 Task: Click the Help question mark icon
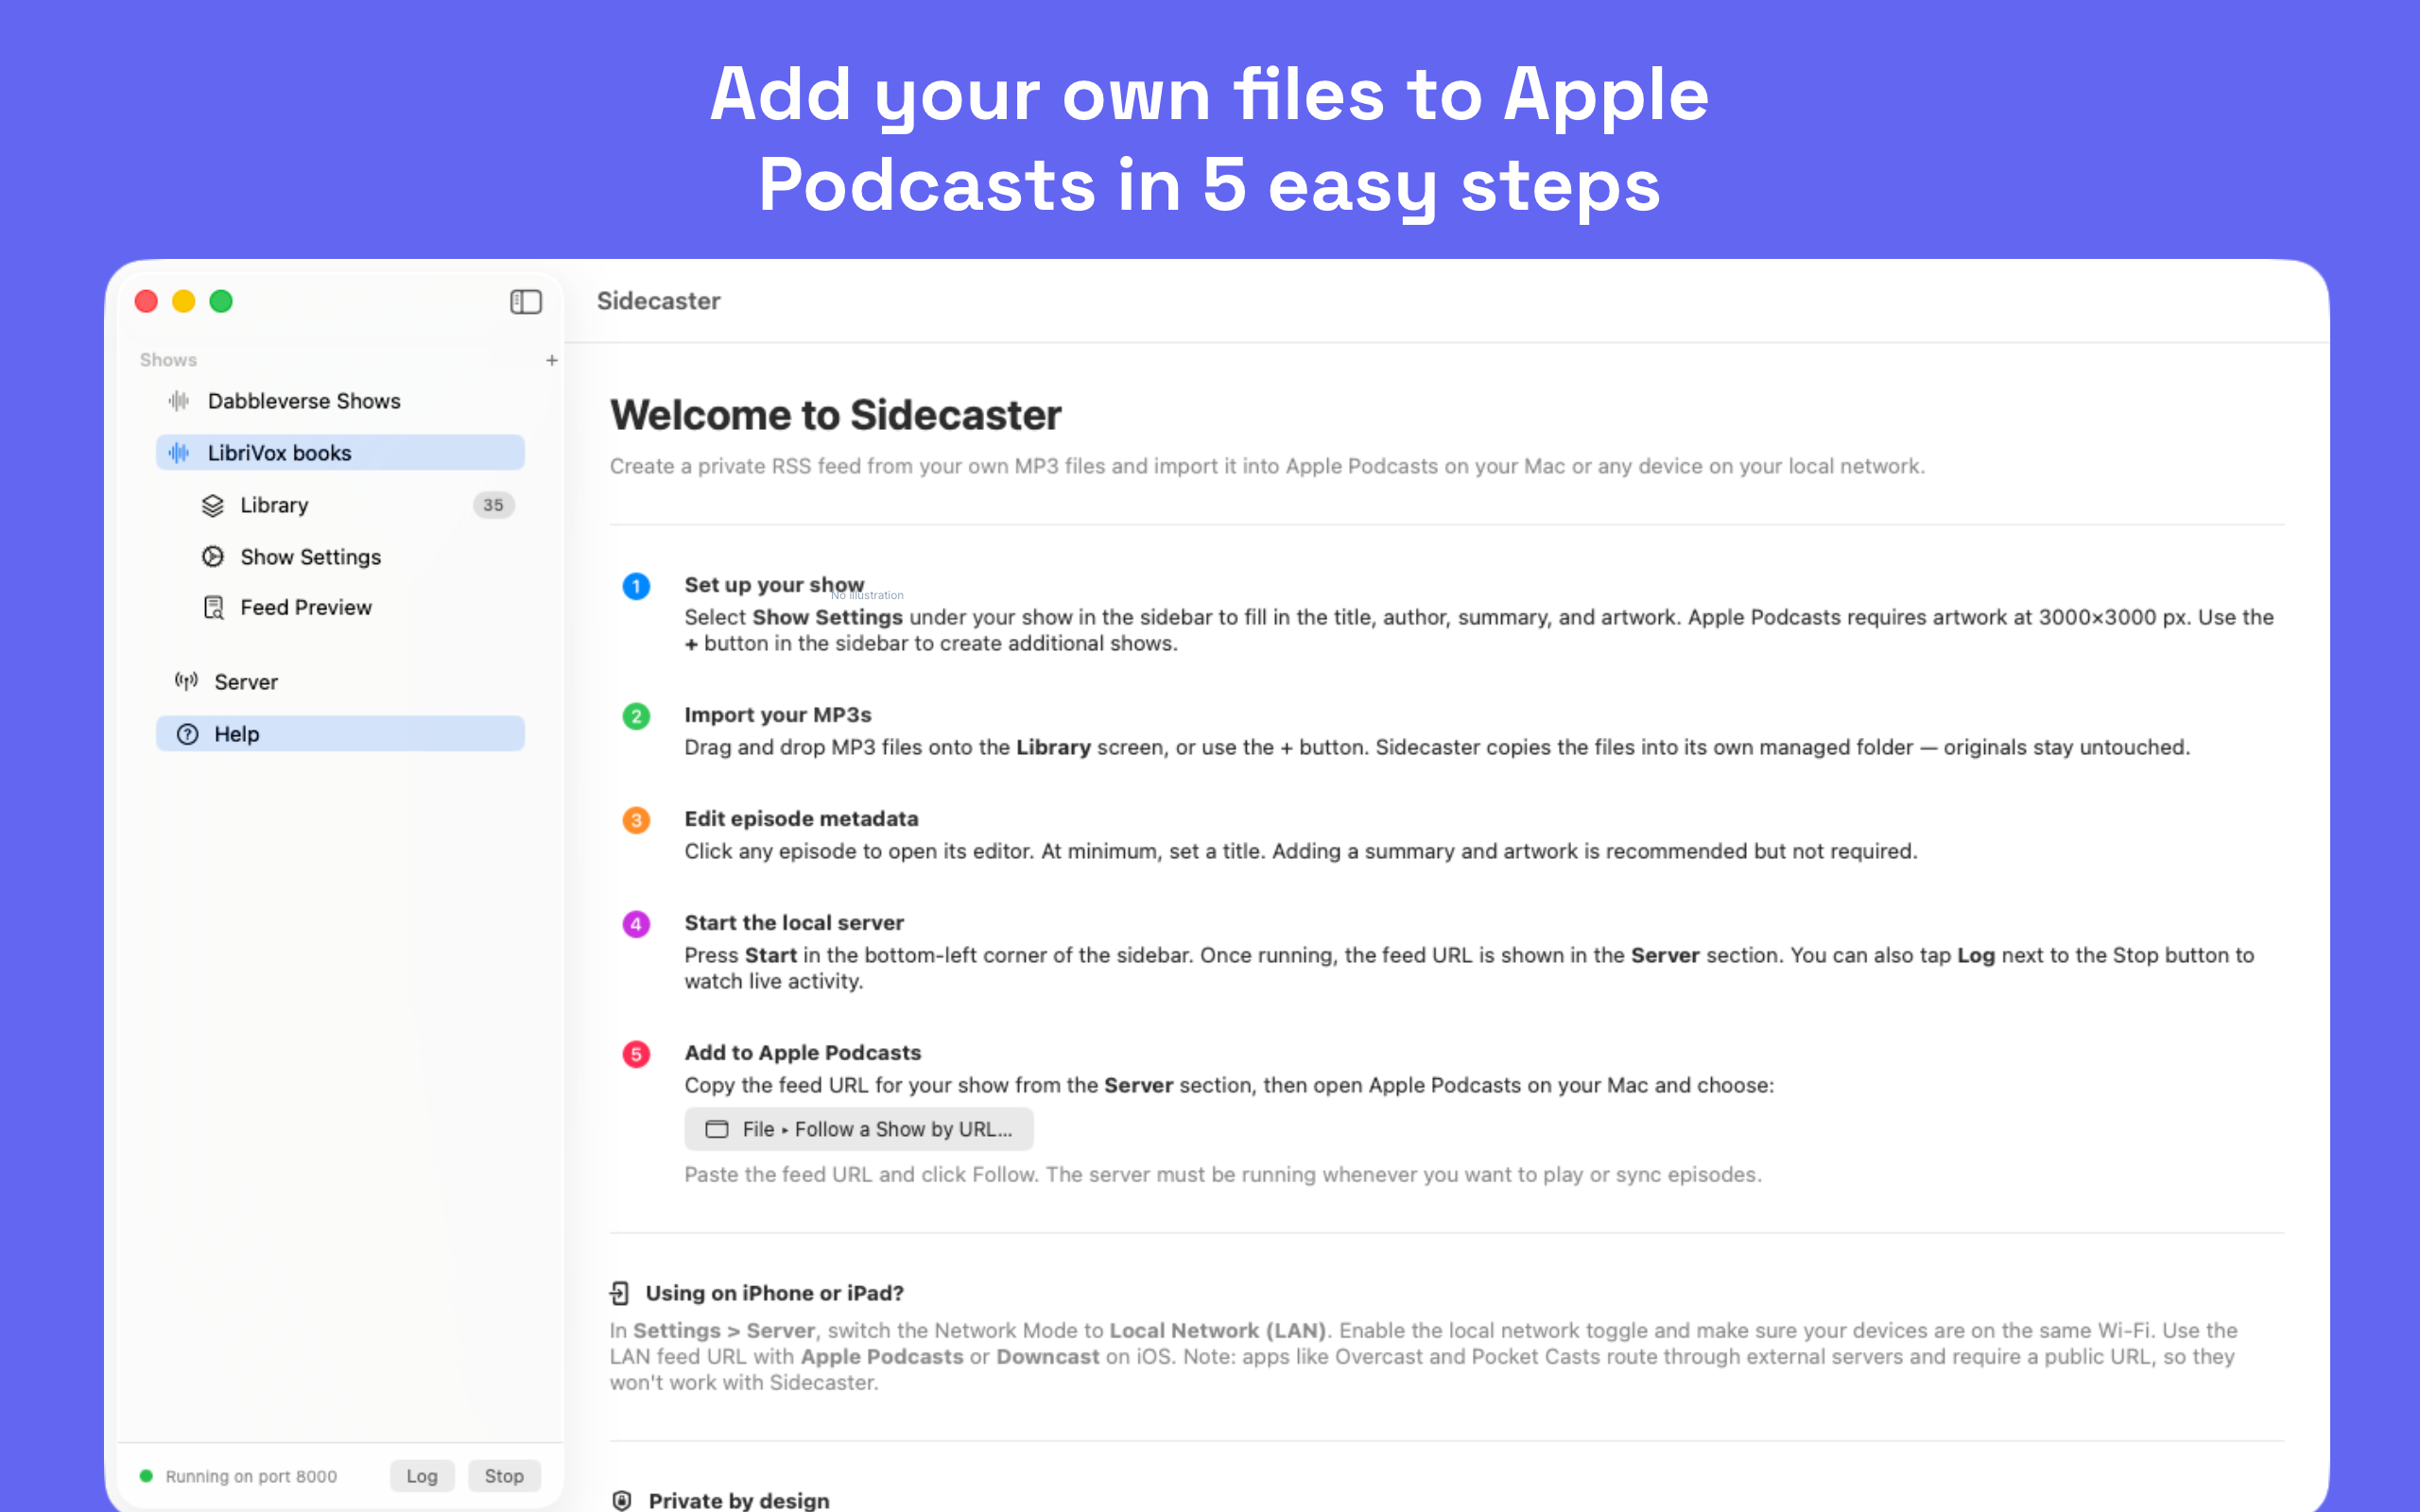pos(187,734)
